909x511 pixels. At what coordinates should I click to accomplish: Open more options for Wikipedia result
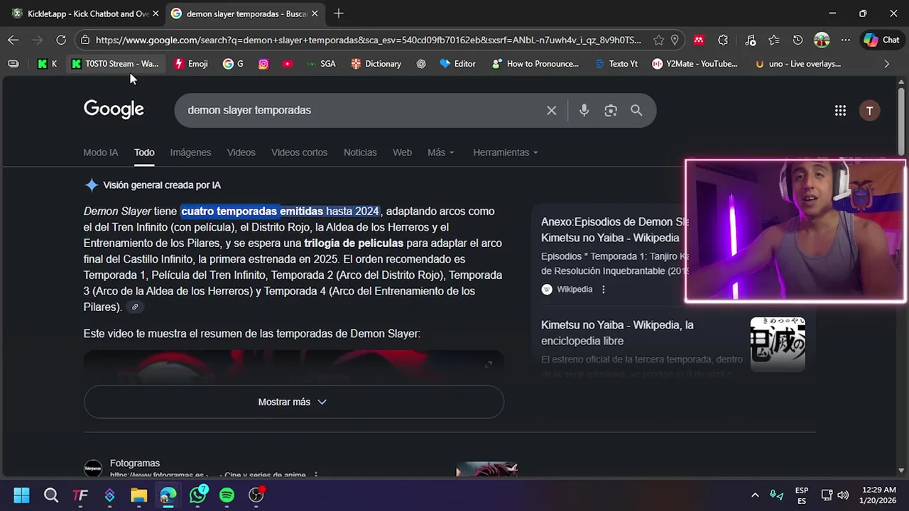(604, 289)
